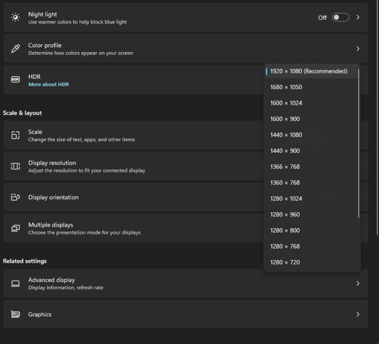Open the Multiple displays setting
Screen dimensions: 379x344
186,228
